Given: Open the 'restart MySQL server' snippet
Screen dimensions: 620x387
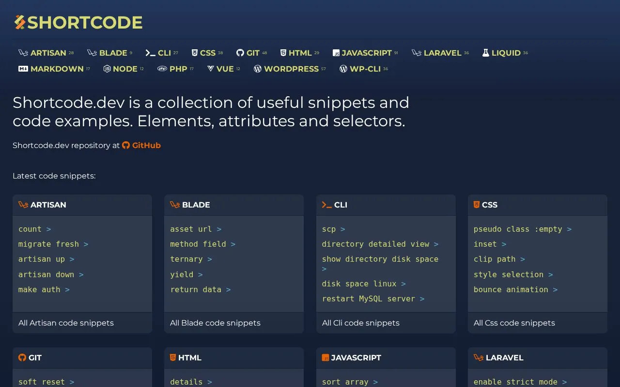Looking at the screenshot, I should point(373,298).
